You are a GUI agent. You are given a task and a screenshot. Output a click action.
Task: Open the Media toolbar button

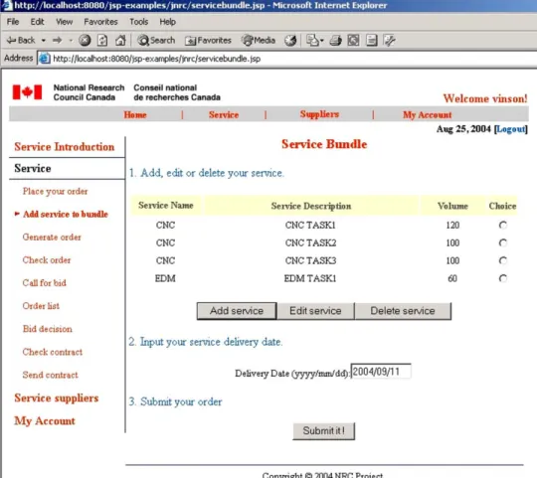click(x=259, y=41)
